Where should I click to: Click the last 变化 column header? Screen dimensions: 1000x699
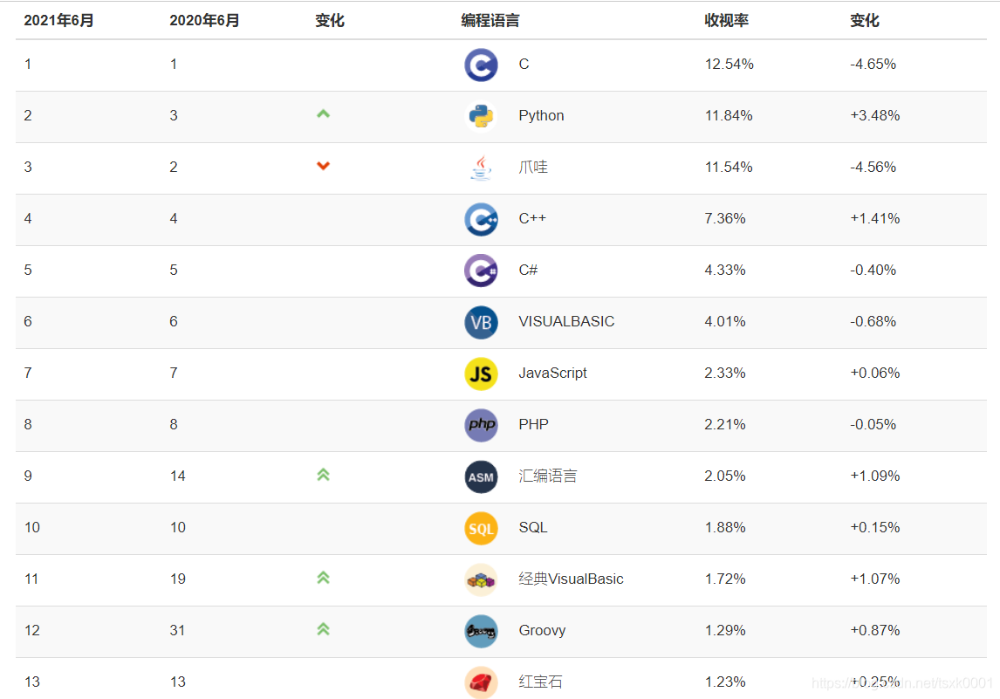pos(865,20)
